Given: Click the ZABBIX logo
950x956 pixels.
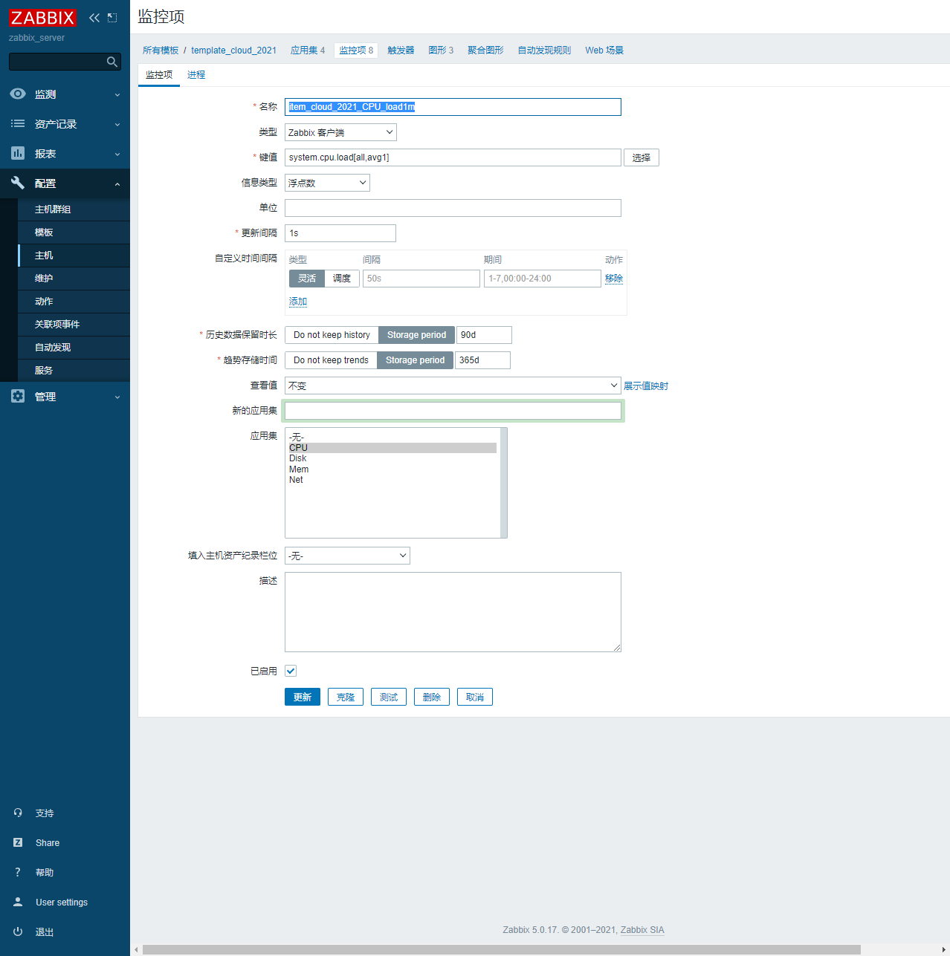Looking at the screenshot, I should [x=43, y=18].
